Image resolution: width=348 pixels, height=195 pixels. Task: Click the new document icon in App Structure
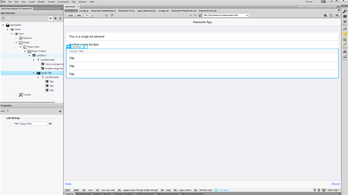(x=3, y=18)
